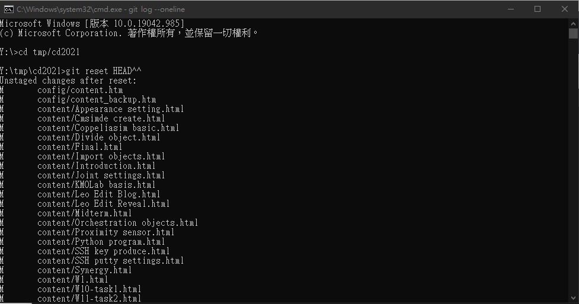Click 'content/Coppeliasim basic.html' line

(108, 128)
